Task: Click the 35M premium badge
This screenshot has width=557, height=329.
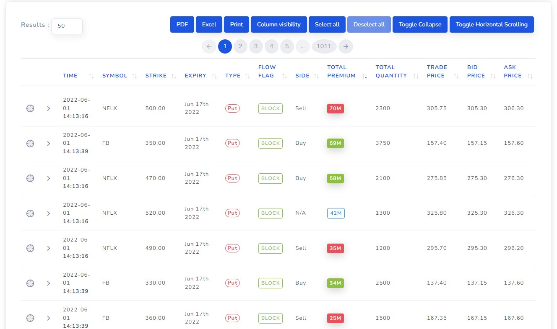Action: coord(336,248)
